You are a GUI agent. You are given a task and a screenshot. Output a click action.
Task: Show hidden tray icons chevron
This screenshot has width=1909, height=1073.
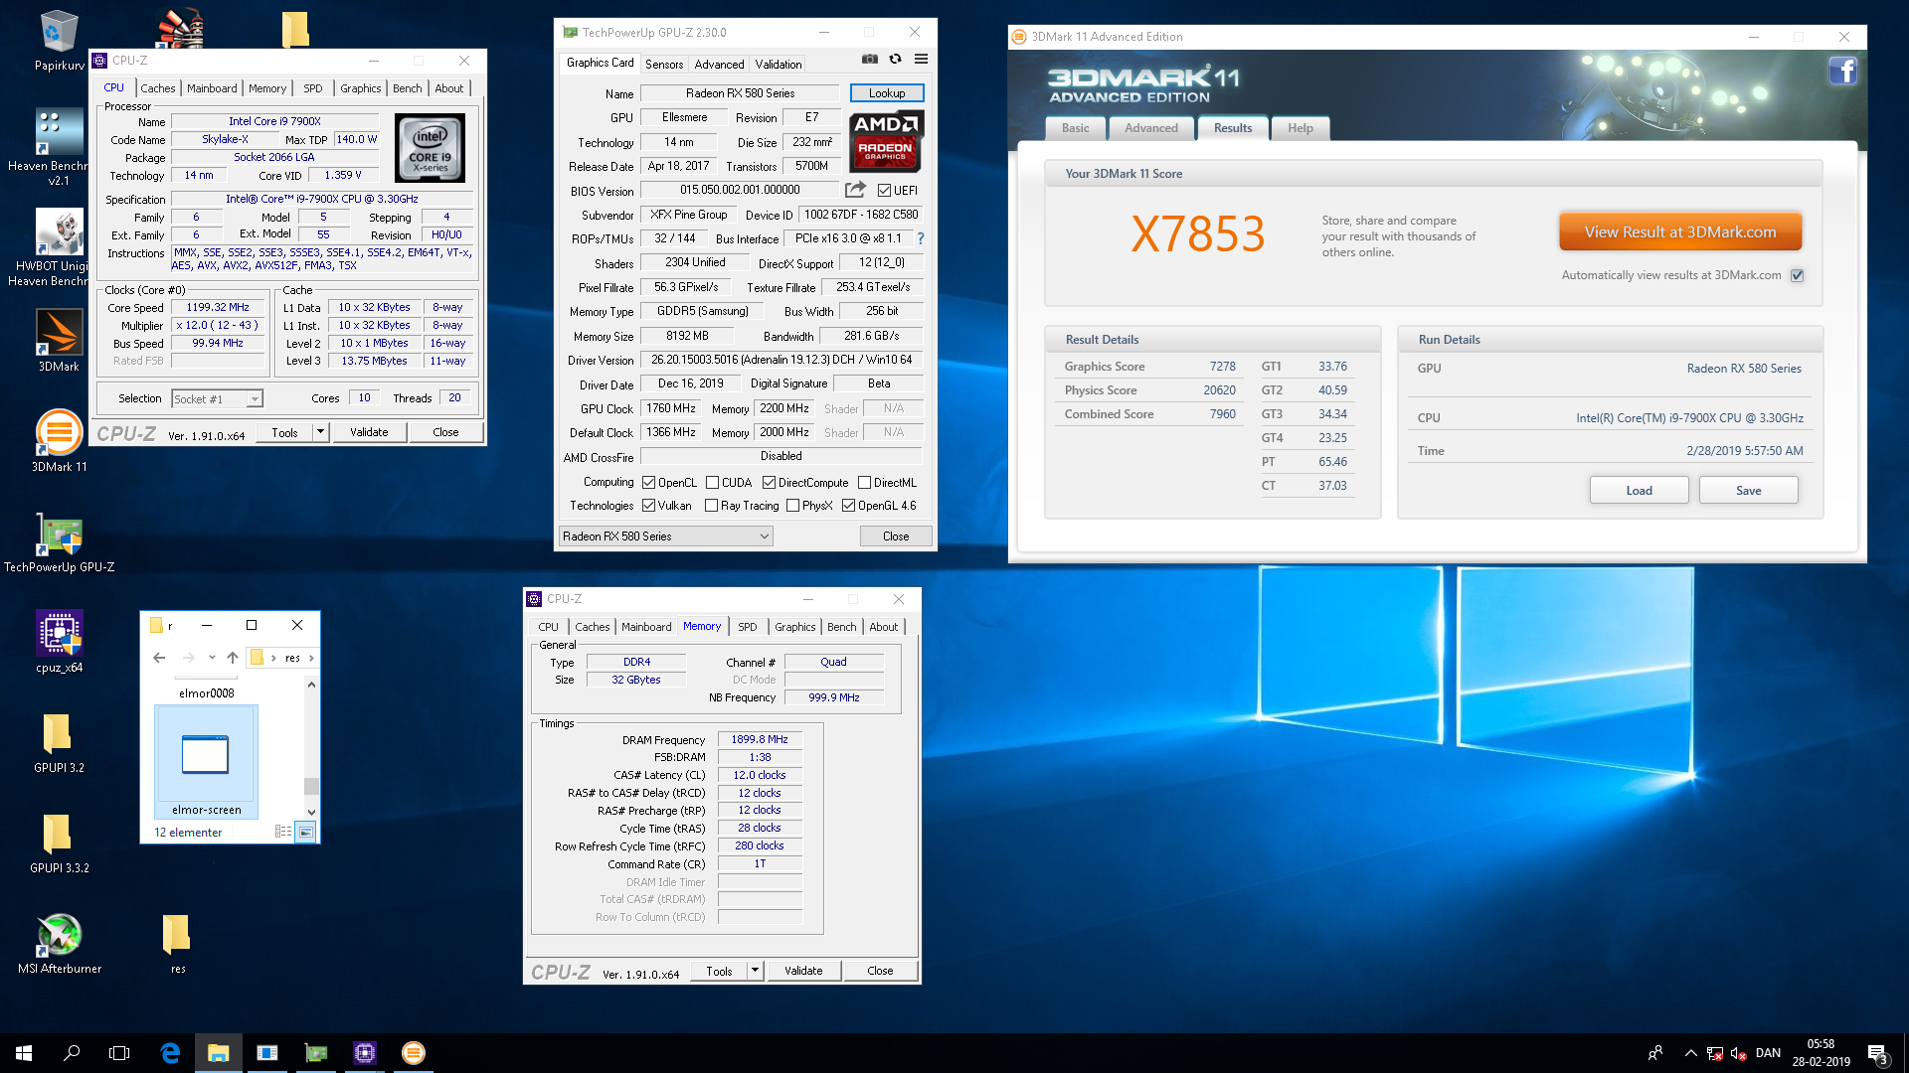point(1690,1053)
